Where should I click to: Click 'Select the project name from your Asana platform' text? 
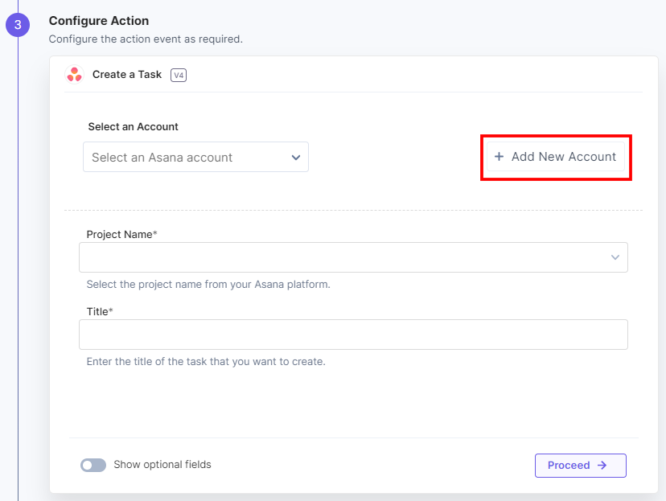(208, 285)
